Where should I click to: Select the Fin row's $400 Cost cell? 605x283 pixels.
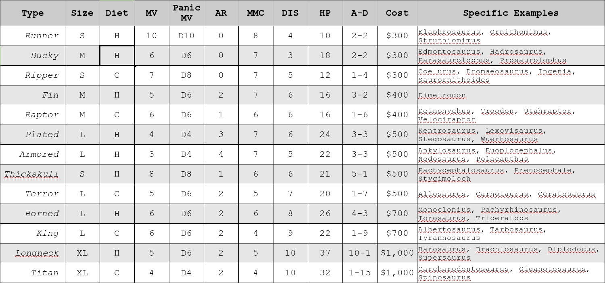point(397,95)
